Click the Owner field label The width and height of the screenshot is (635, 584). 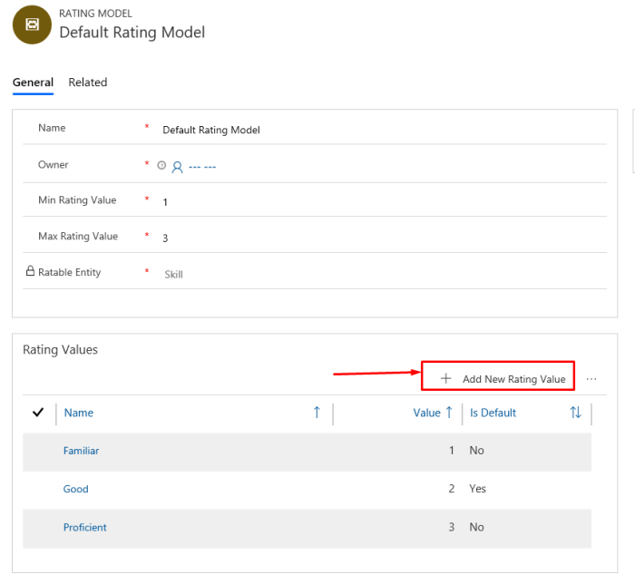(x=53, y=165)
